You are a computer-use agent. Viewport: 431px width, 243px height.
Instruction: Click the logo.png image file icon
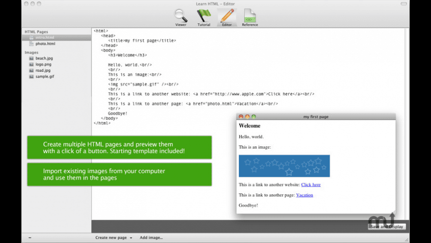pyautogui.click(x=31, y=64)
